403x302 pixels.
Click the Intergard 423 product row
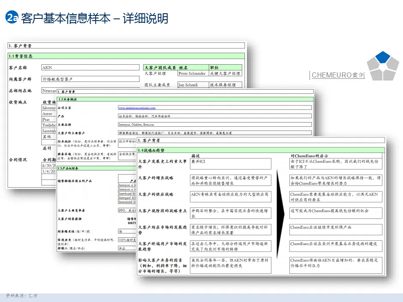pyautogui.click(x=127, y=198)
